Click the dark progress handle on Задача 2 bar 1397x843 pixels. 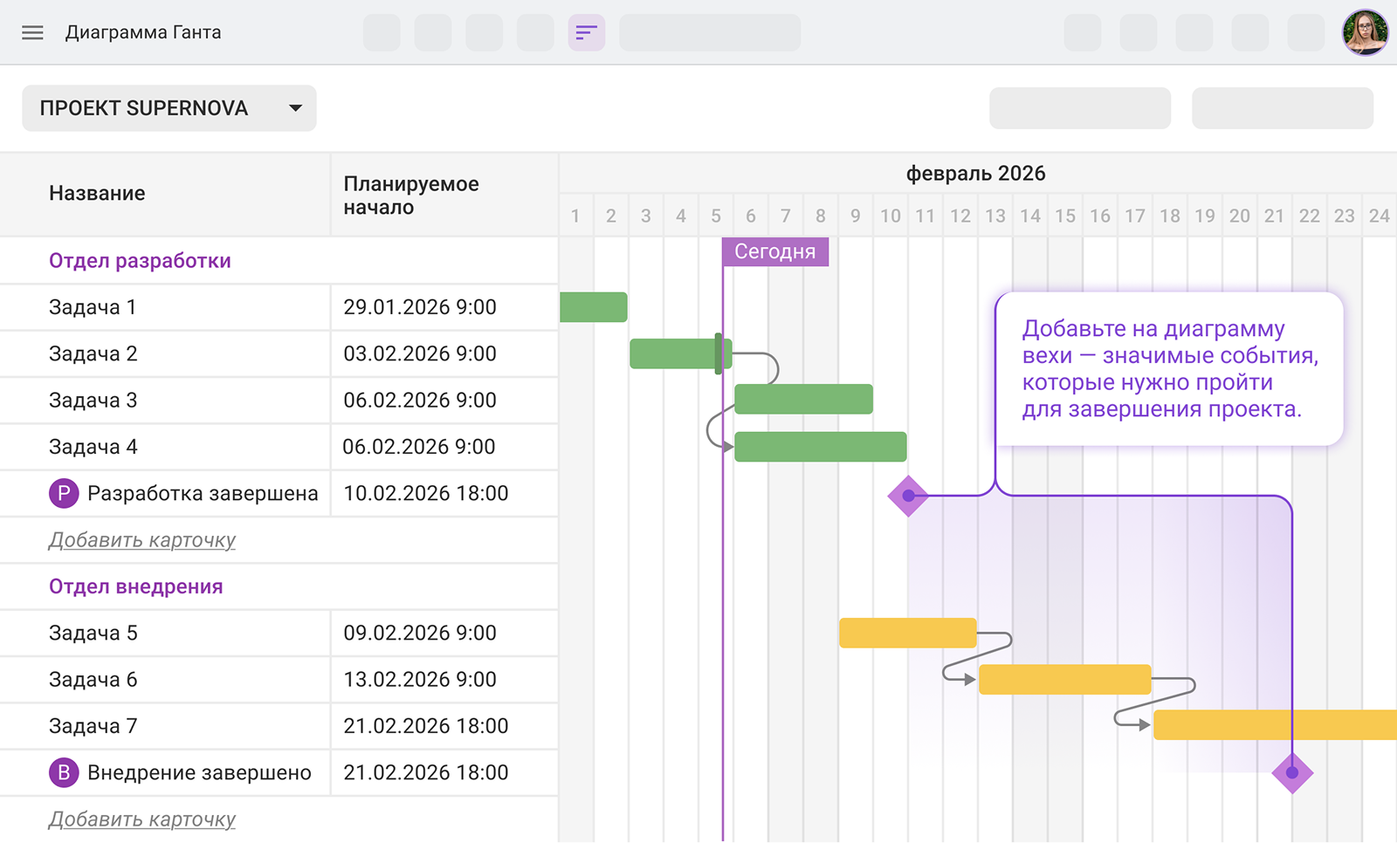(719, 353)
